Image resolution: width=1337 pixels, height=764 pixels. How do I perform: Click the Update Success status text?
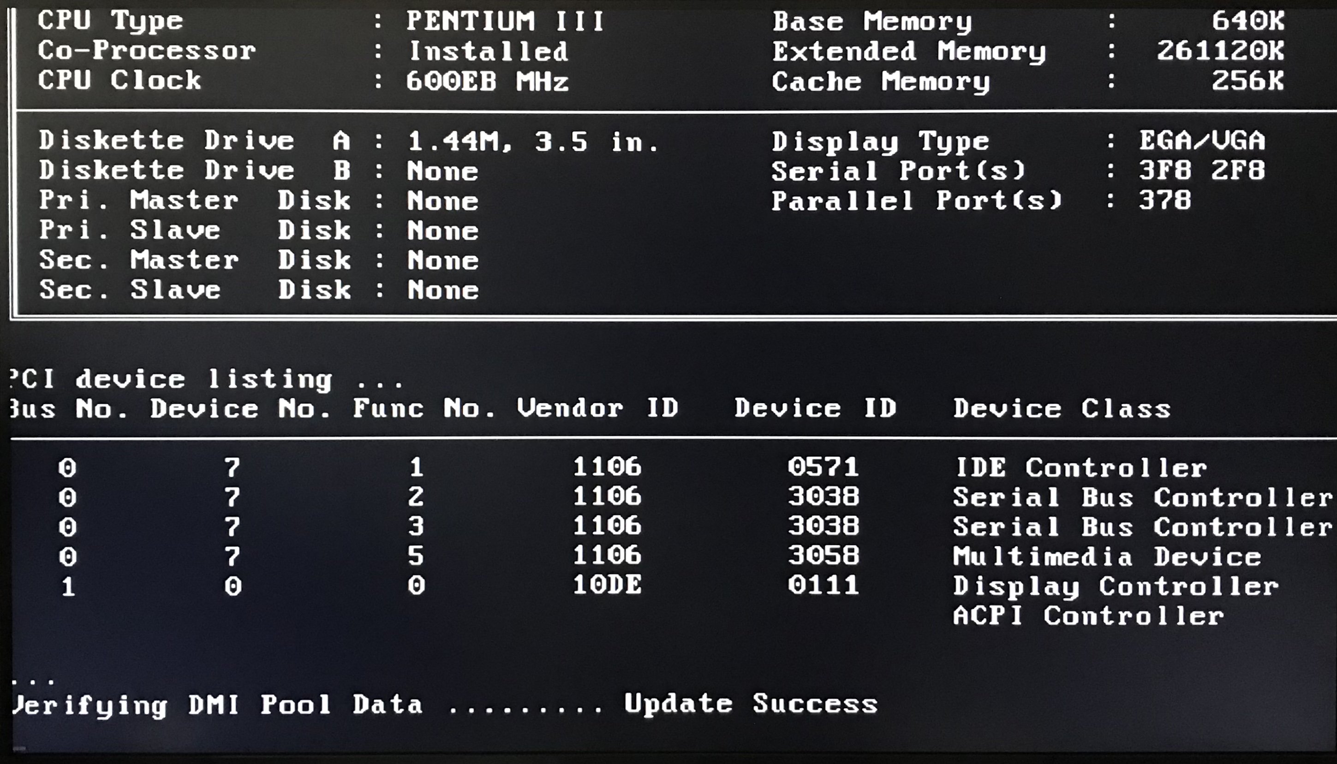pos(750,704)
